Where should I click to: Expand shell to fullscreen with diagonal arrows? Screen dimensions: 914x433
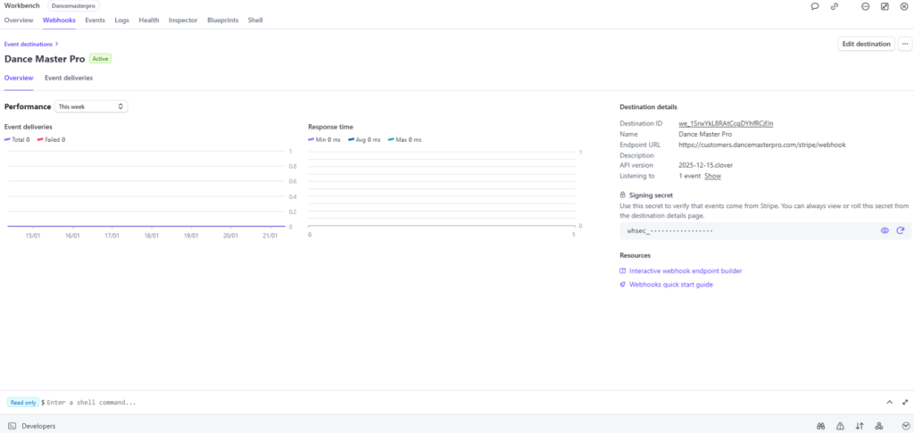pos(905,403)
